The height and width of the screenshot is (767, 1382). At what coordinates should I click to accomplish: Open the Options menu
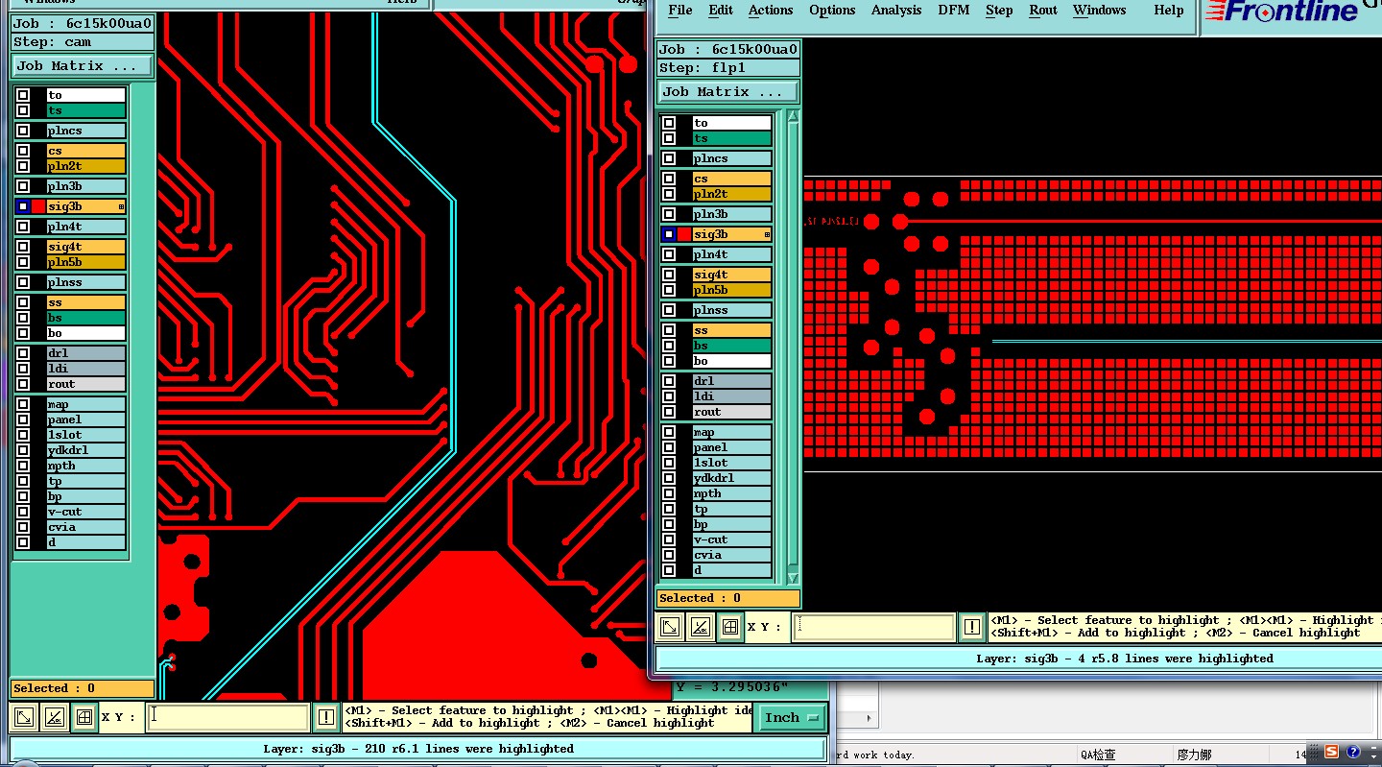pos(832,11)
